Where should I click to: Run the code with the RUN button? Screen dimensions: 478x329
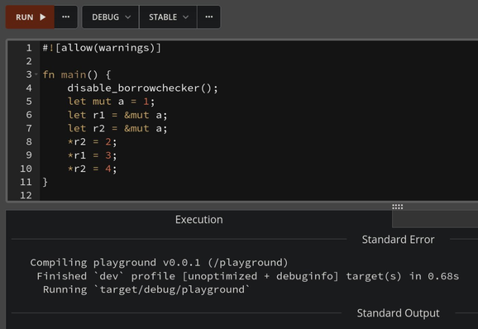click(x=30, y=17)
